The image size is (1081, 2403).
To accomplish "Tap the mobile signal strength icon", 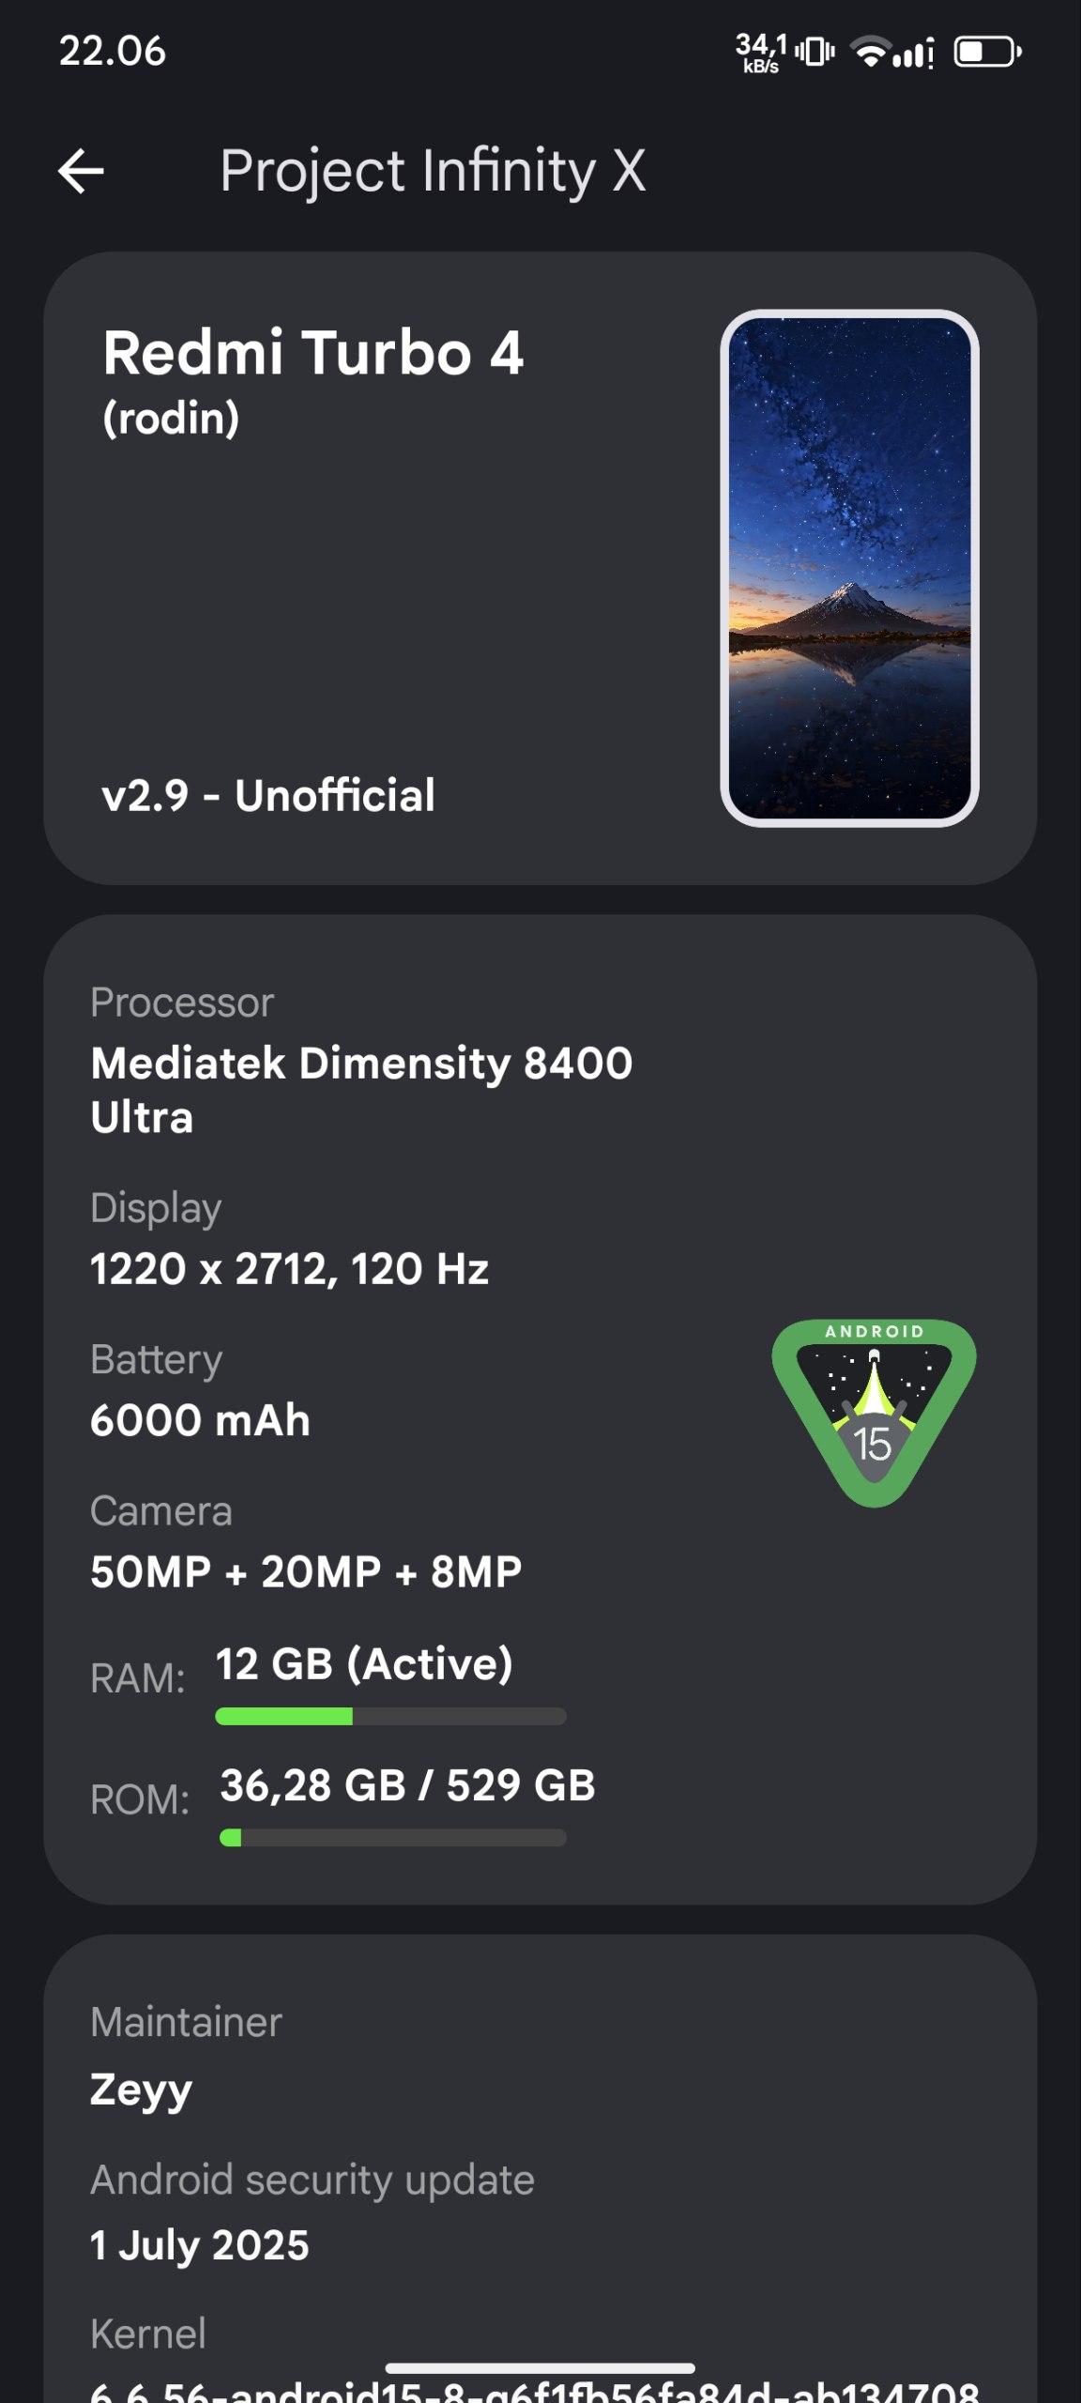I will point(913,54).
